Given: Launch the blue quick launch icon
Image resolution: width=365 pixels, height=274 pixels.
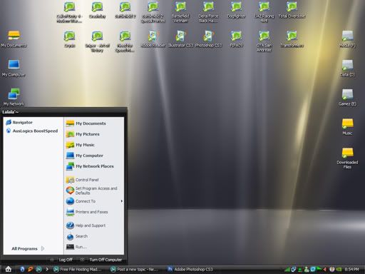Looking at the screenshot, I should coord(23,269).
